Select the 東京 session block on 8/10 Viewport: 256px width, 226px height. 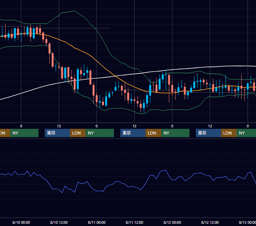point(57,133)
